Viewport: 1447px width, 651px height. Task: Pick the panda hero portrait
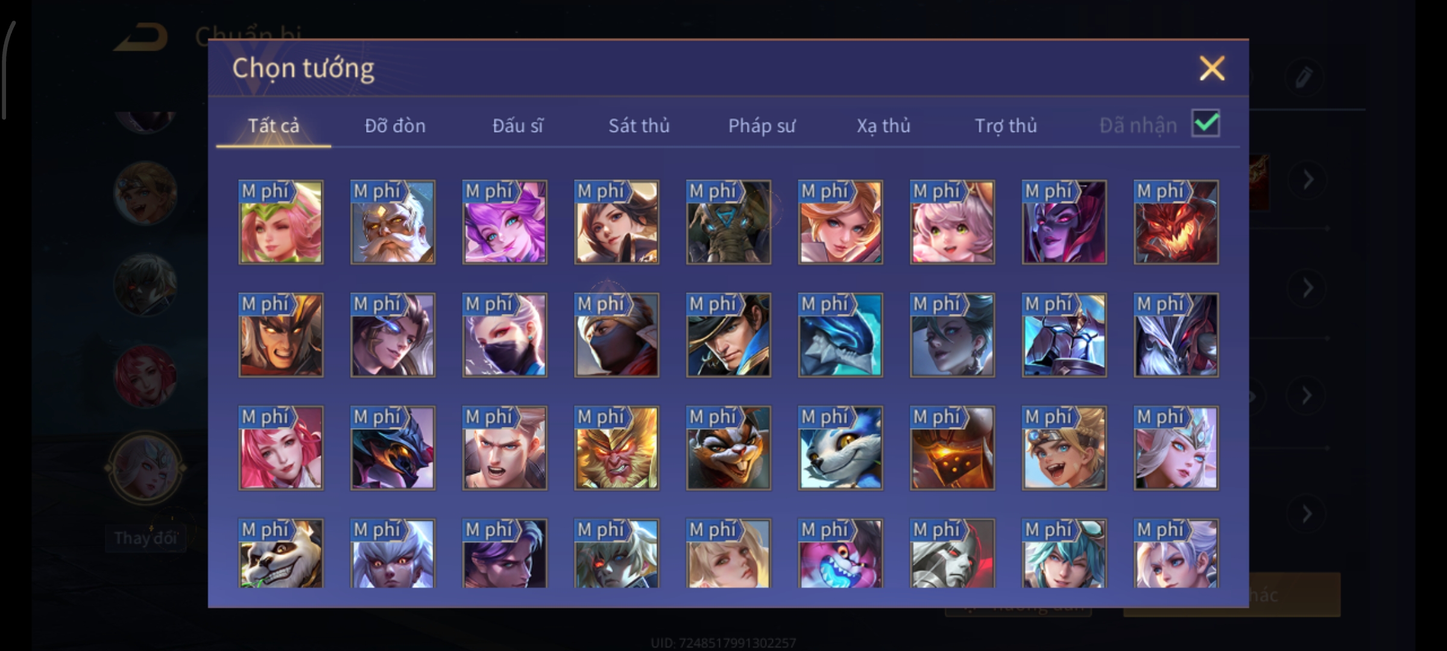(x=280, y=553)
